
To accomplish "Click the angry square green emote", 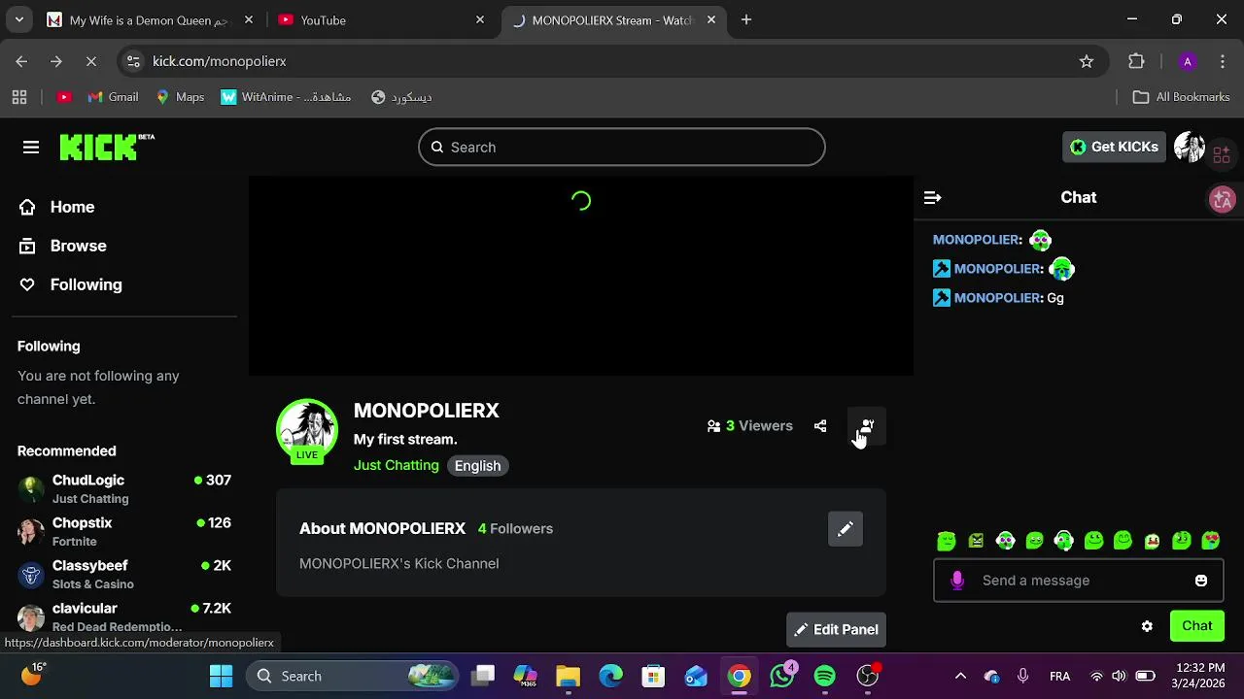I will 976,541.
